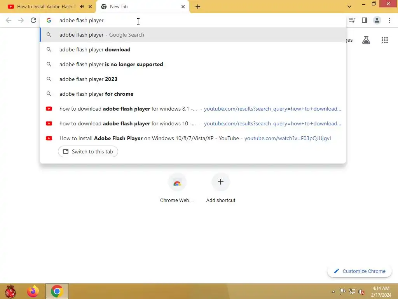The image size is (398, 299).
Task: Choose the is no longer supported suggestion
Action: [193, 64]
